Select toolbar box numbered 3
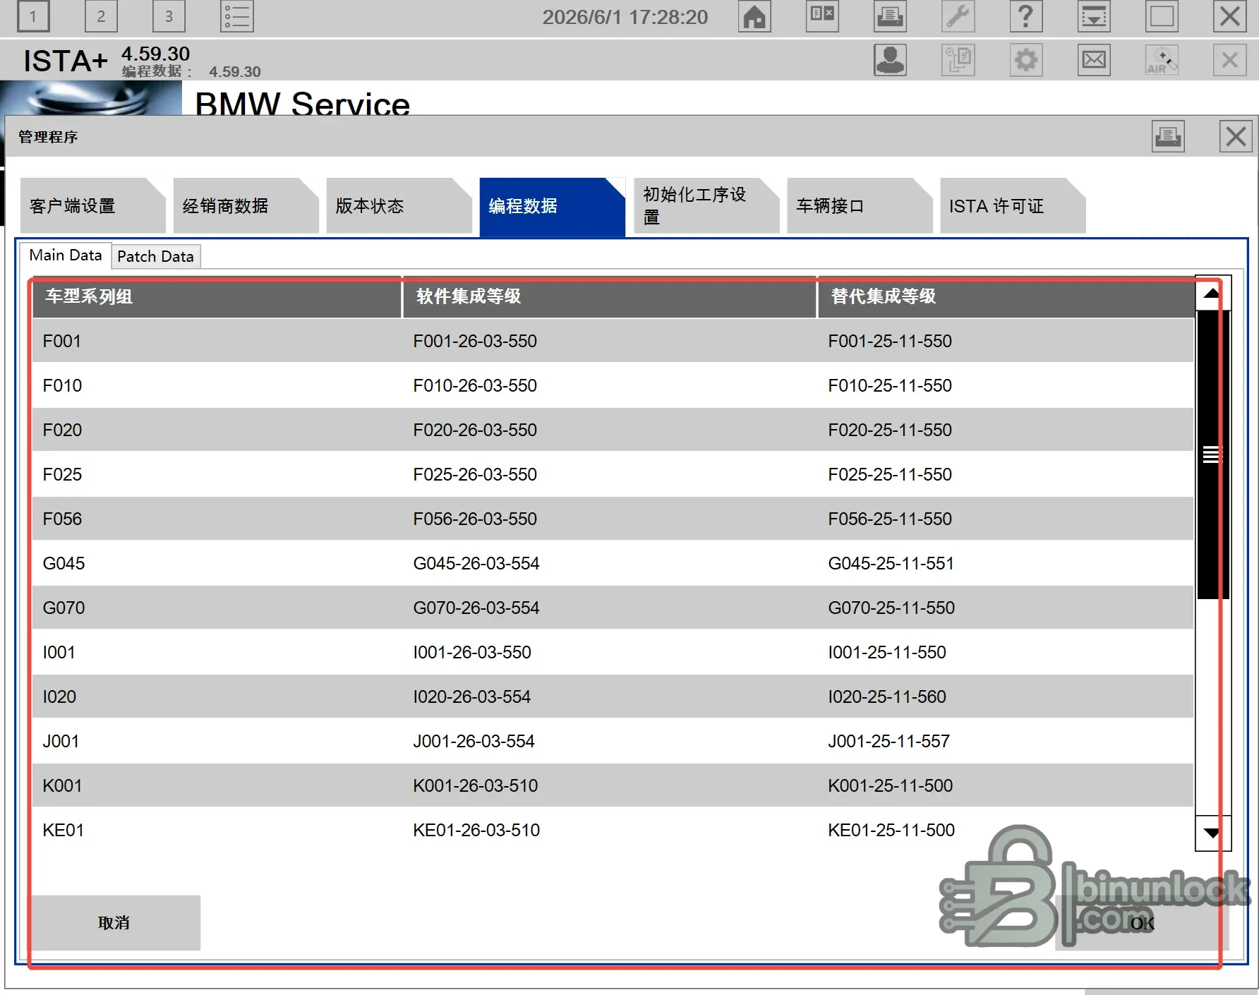Screen dimensions: 1259x995 coord(169,17)
